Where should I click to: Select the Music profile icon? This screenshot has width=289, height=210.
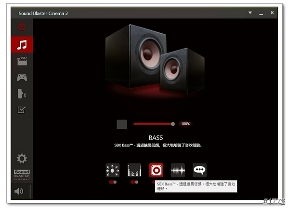click(x=22, y=45)
